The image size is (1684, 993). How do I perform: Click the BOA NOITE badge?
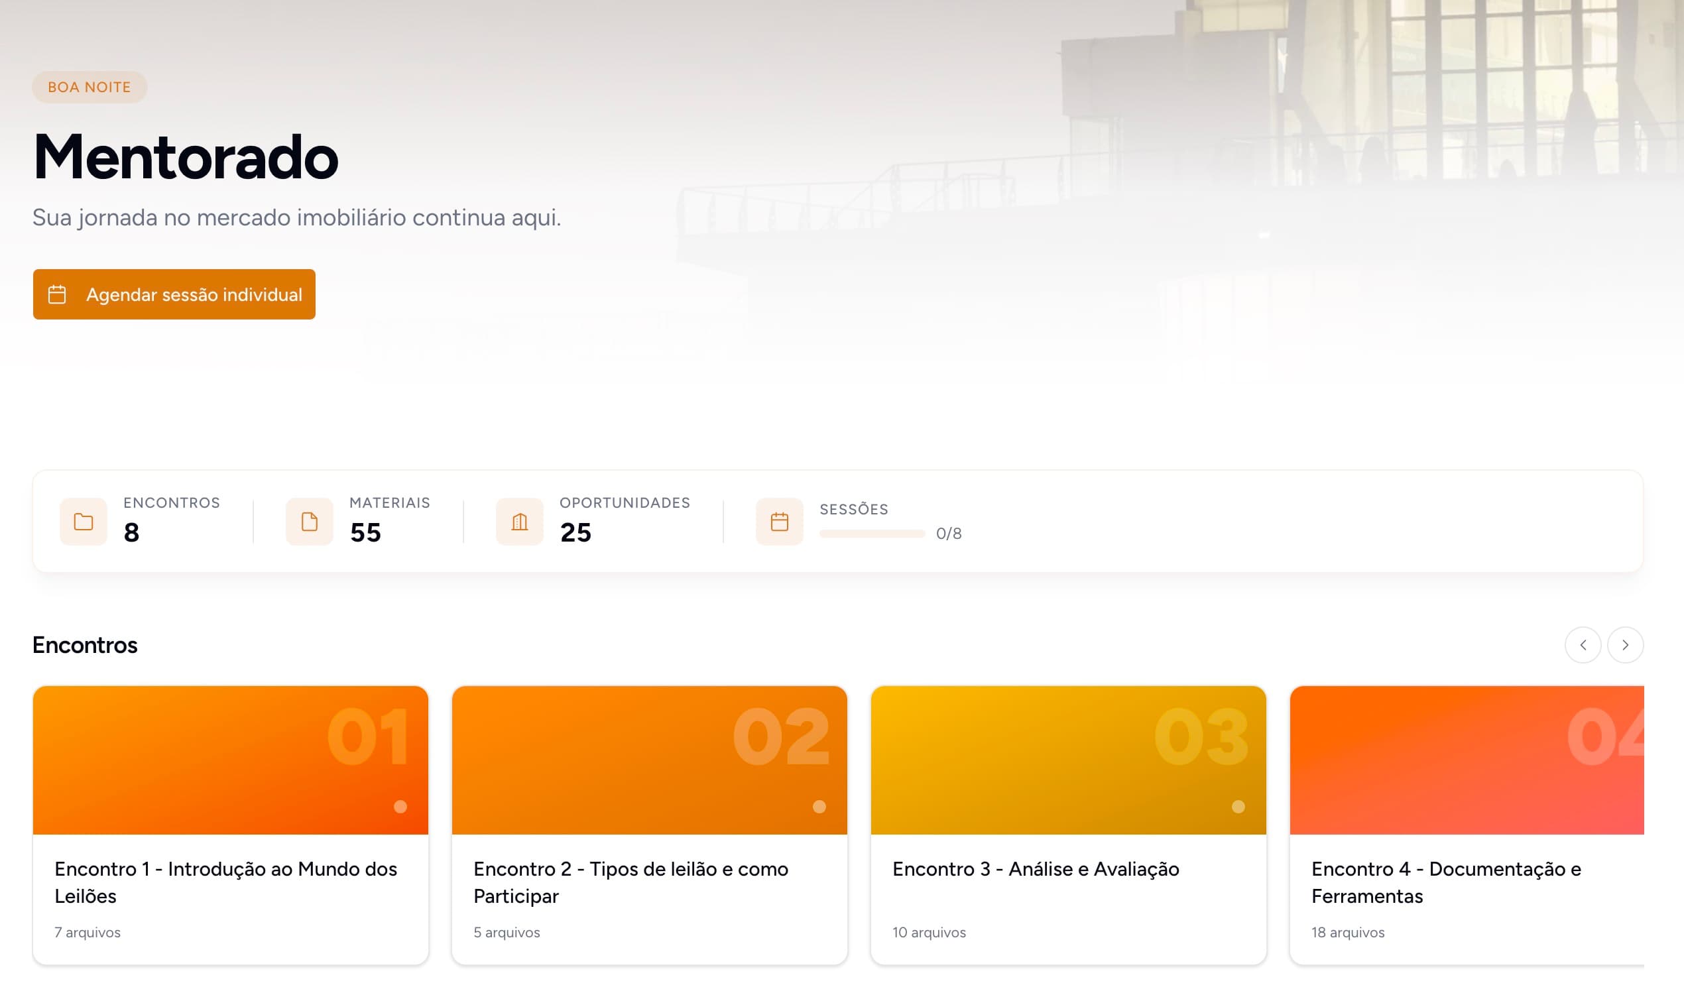click(90, 87)
